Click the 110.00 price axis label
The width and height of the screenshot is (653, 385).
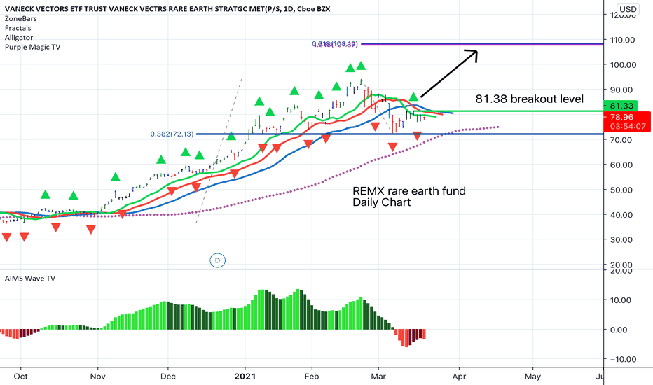623,40
